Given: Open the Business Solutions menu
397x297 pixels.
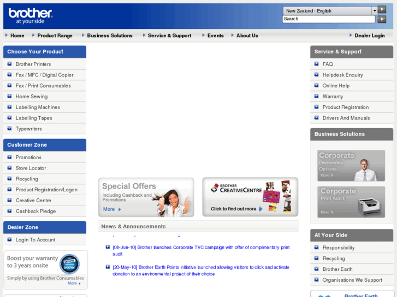Looking at the screenshot, I should pos(110,35).
